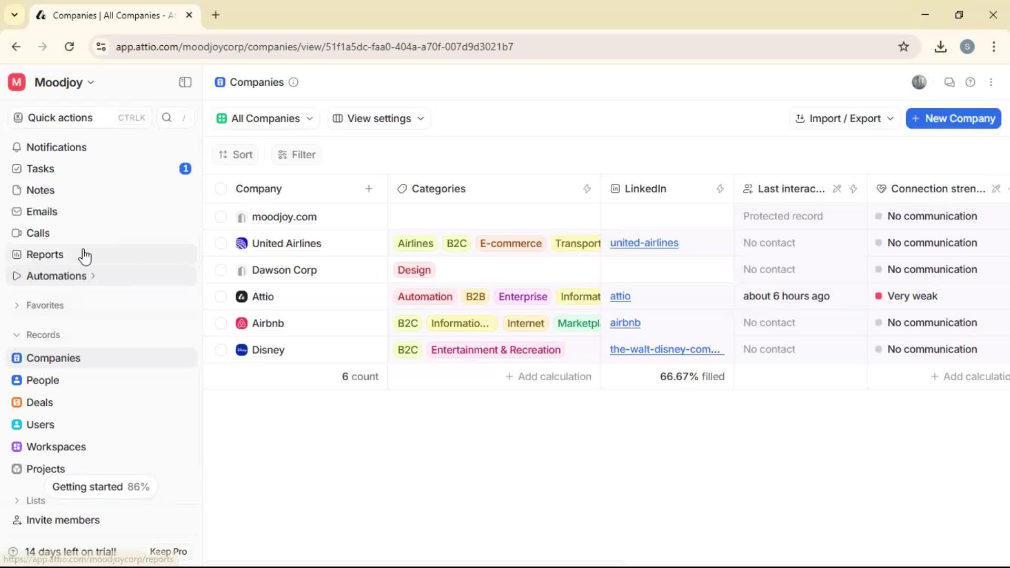Click the Last interaction bolt icon
The height and width of the screenshot is (568, 1010).
point(854,189)
